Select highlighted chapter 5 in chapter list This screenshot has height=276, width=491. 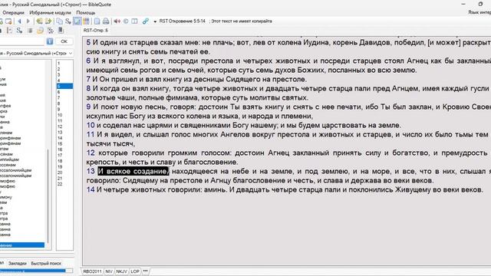pos(64,86)
